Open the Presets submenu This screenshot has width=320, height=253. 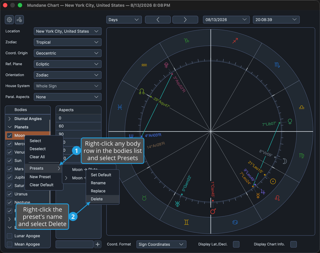pos(44,168)
